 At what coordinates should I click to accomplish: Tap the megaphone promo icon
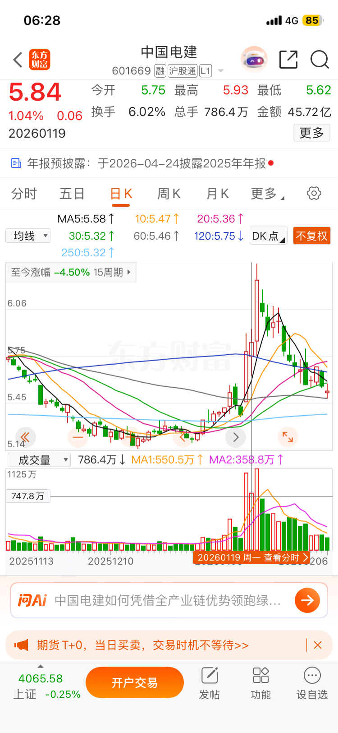click(x=21, y=645)
